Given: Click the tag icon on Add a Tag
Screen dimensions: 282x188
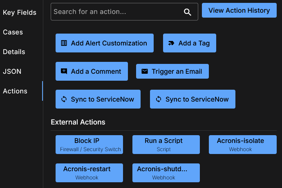Looking at the screenshot, I should tap(171, 43).
